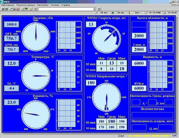Click the calendar icon beside the date
Screen dimensions: 179x138
(146, 13)
